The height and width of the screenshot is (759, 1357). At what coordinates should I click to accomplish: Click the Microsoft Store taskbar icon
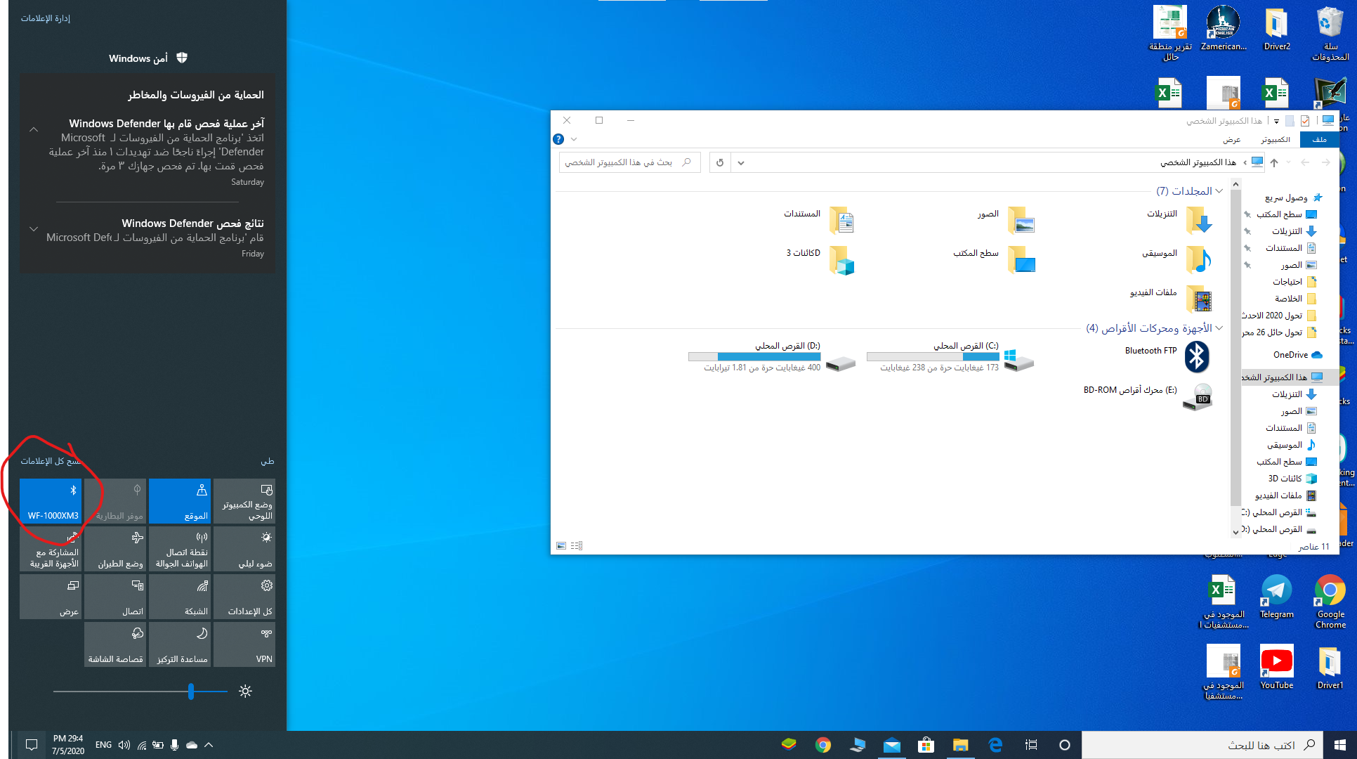pyautogui.click(x=926, y=745)
